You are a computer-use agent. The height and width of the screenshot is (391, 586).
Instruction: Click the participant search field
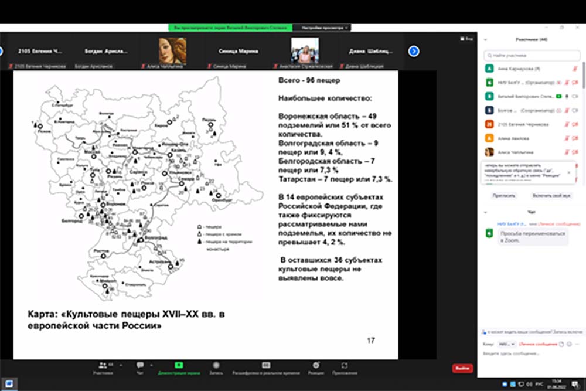click(532, 55)
